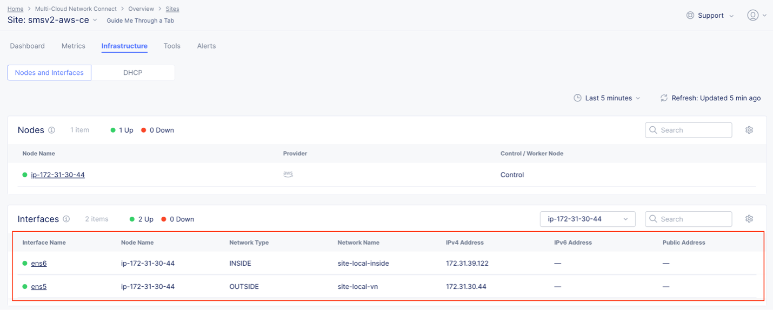
Task: Click the search field in the Interfaces panel
Action: pos(688,219)
